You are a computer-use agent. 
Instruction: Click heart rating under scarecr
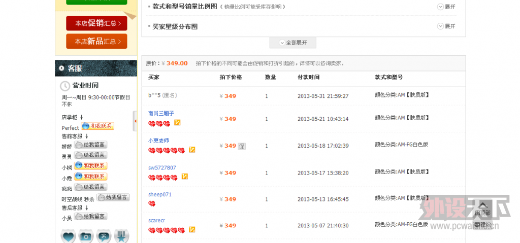click(x=167, y=230)
